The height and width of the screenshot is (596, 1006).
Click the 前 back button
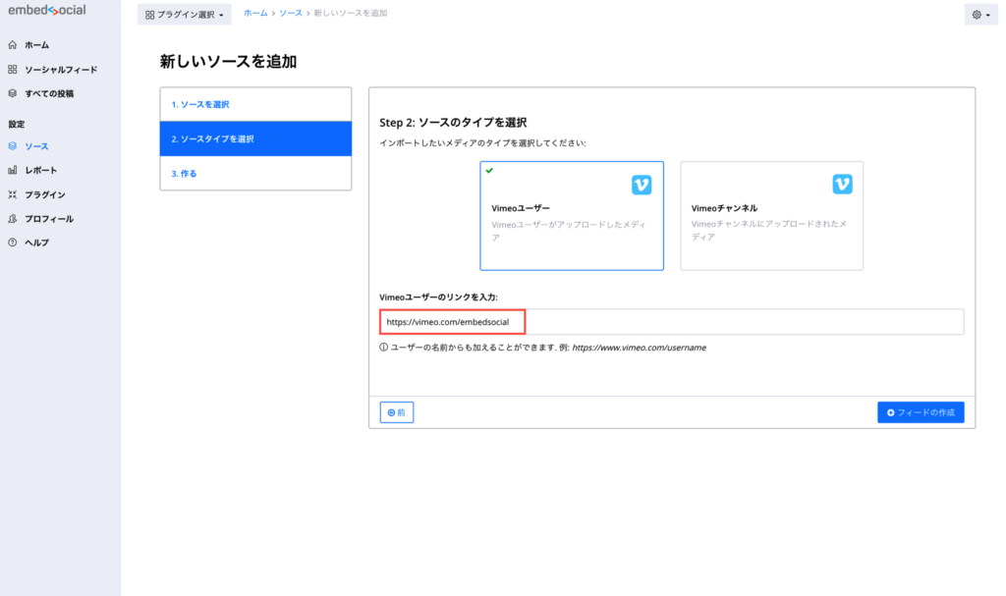click(397, 412)
